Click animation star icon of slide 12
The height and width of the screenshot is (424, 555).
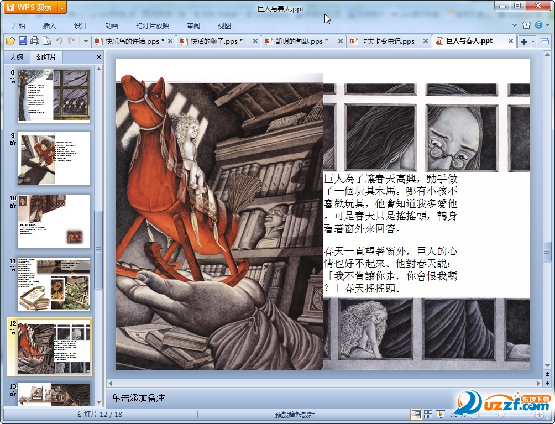[13, 332]
